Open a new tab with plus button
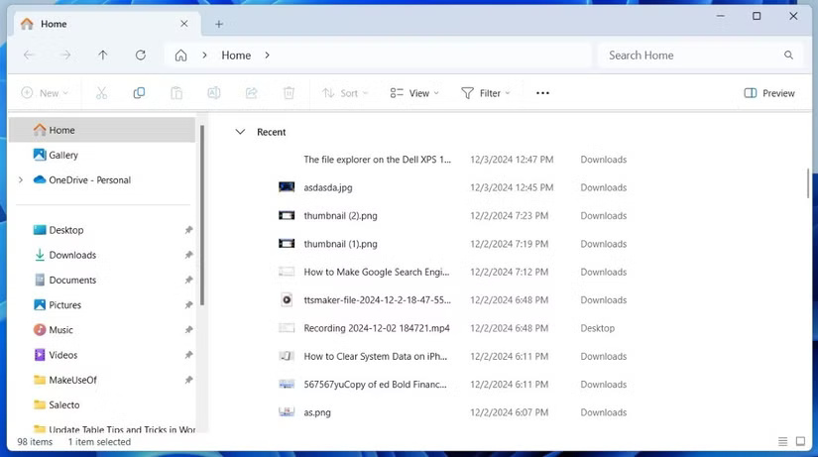The width and height of the screenshot is (818, 457). click(x=219, y=24)
